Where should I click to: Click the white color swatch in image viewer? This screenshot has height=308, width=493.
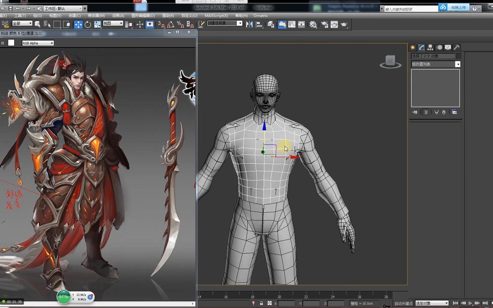pyautogui.click(x=11, y=43)
